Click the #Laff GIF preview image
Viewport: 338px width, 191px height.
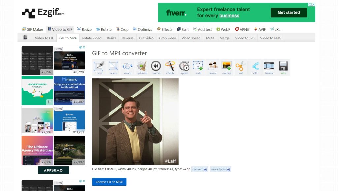pos(136,121)
